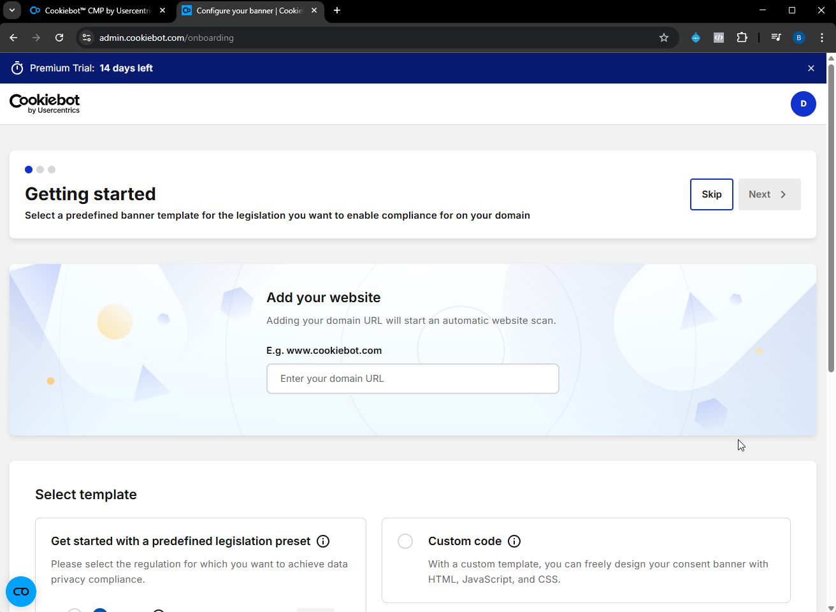This screenshot has width=836, height=612.
Task: Close the Configure your banner tab
Action: 314,10
